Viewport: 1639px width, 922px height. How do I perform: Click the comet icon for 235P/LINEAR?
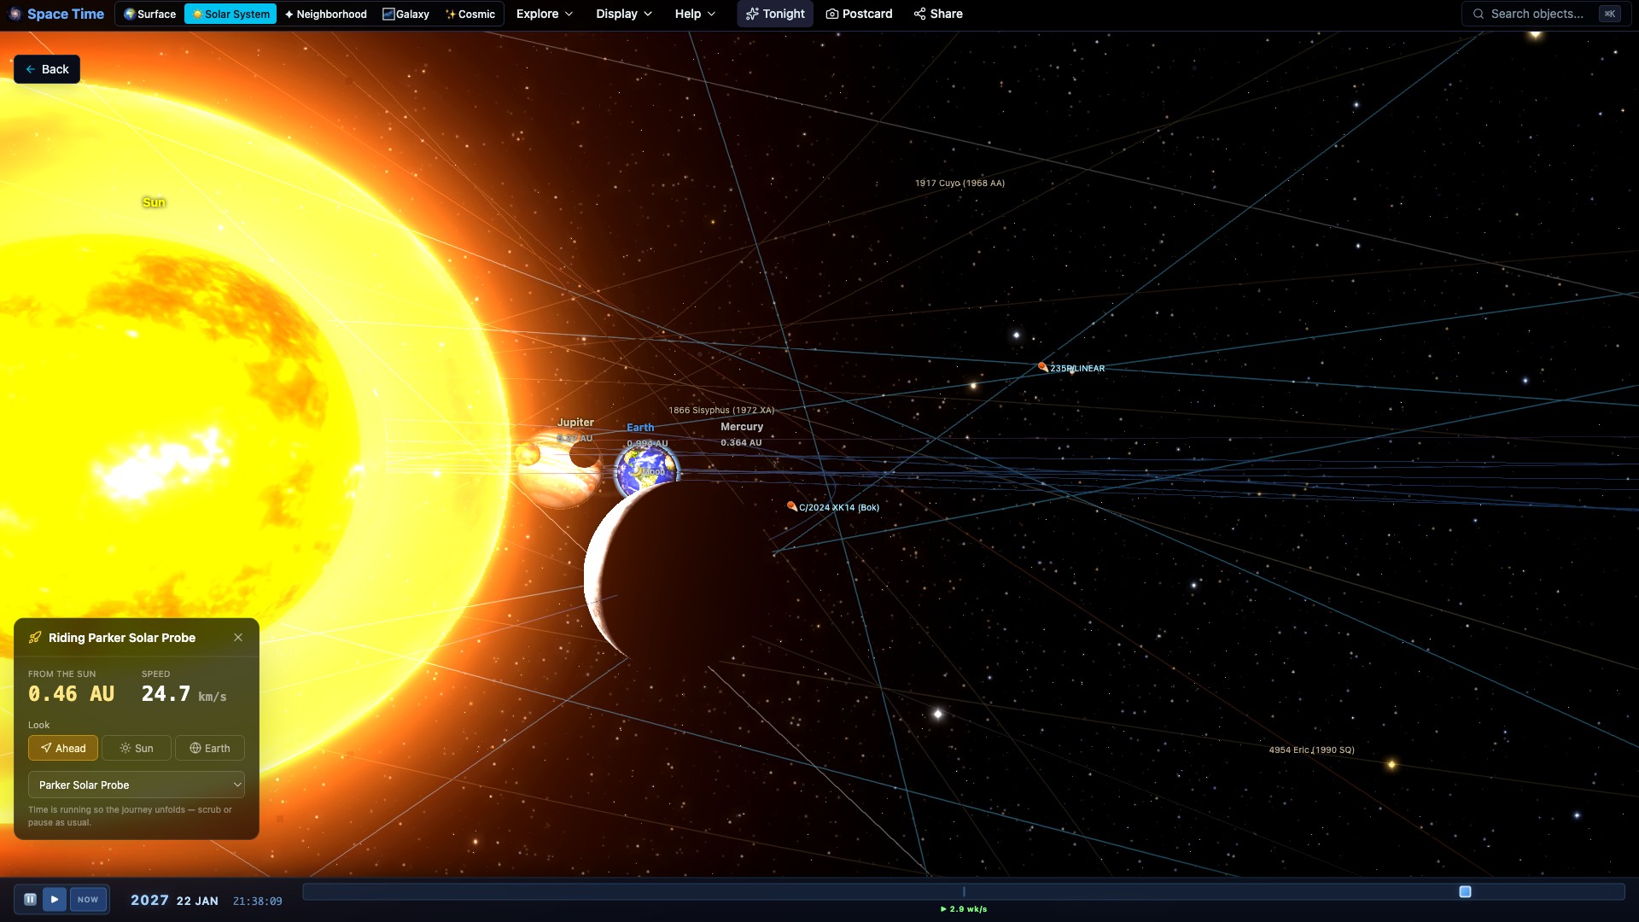pos(1042,367)
